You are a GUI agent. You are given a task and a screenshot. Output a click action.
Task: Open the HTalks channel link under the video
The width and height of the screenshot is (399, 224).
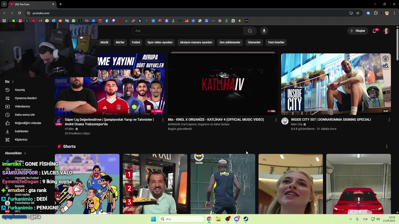coord(69,129)
